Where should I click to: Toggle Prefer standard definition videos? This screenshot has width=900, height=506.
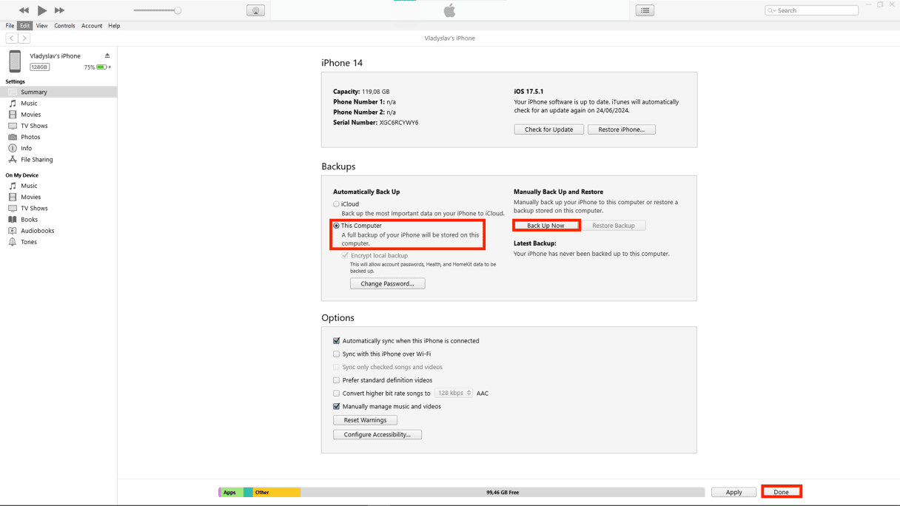point(337,380)
